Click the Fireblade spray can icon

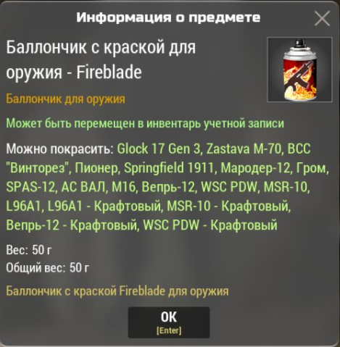tap(299, 70)
